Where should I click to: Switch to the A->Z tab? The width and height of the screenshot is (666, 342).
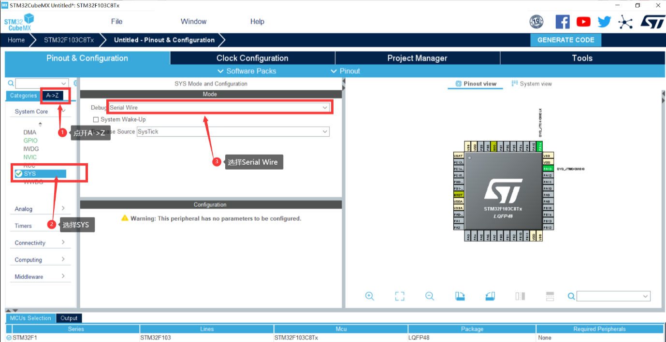pyautogui.click(x=52, y=96)
